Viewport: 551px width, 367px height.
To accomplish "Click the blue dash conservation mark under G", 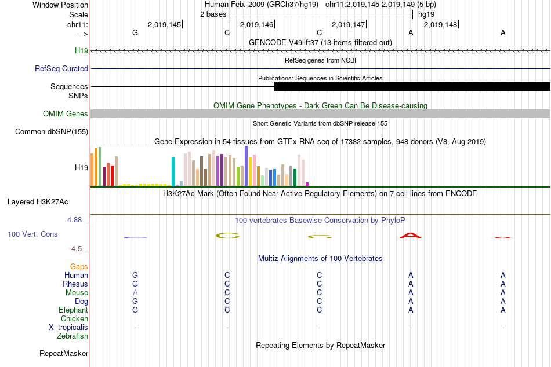I will pos(136,238).
